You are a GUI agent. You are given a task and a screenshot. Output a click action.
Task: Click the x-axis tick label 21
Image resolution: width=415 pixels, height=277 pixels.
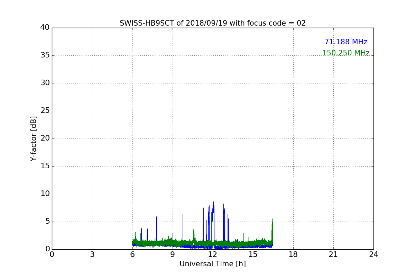pos(333,254)
